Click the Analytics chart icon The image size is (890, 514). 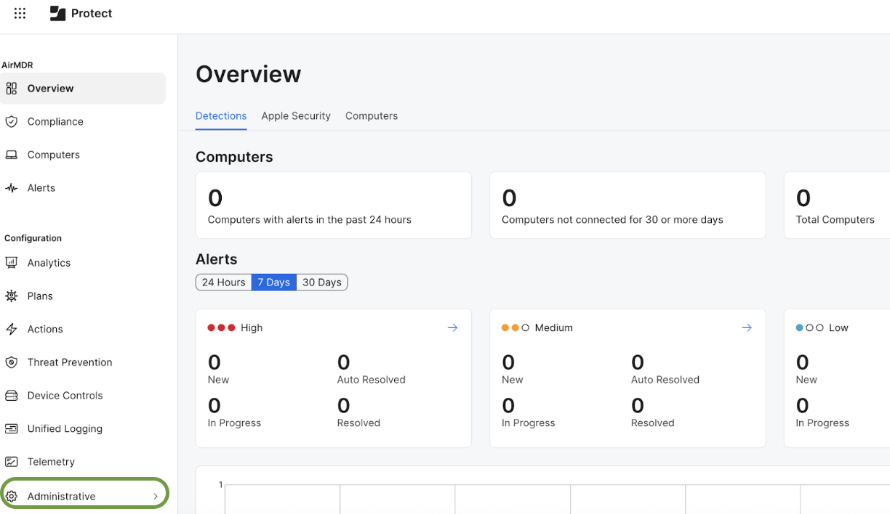[11, 263]
